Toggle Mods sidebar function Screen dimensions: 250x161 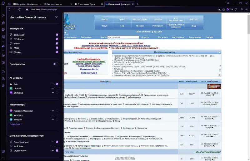[57, 48]
